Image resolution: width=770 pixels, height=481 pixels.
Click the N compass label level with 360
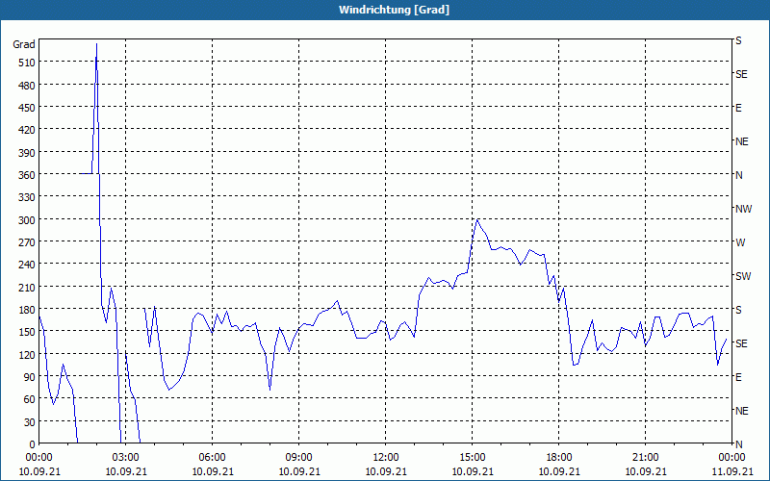[738, 175]
